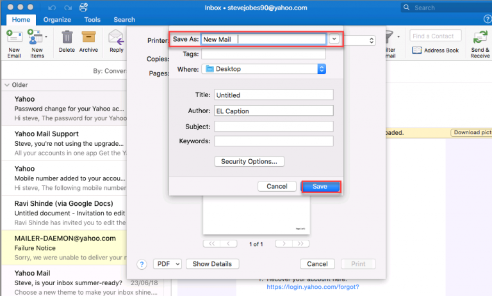This screenshot has width=492, height=296.
Task: Open the Printer selection stepper
Action: coord(372,40)
